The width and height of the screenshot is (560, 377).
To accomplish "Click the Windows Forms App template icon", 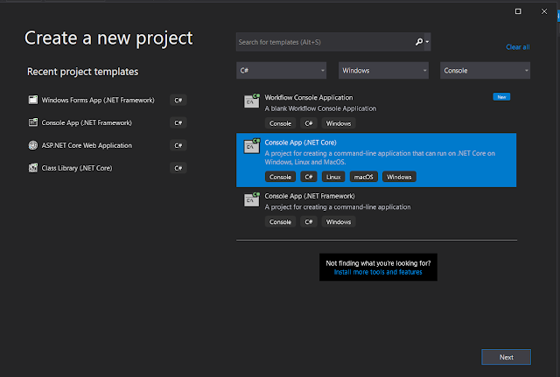I will [33, 100].
